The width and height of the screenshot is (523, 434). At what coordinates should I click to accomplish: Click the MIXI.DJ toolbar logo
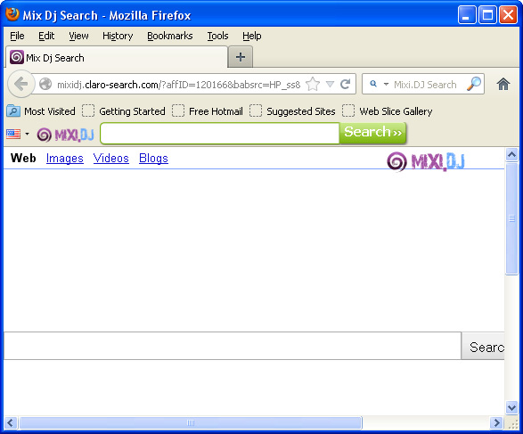pos(65,135)
